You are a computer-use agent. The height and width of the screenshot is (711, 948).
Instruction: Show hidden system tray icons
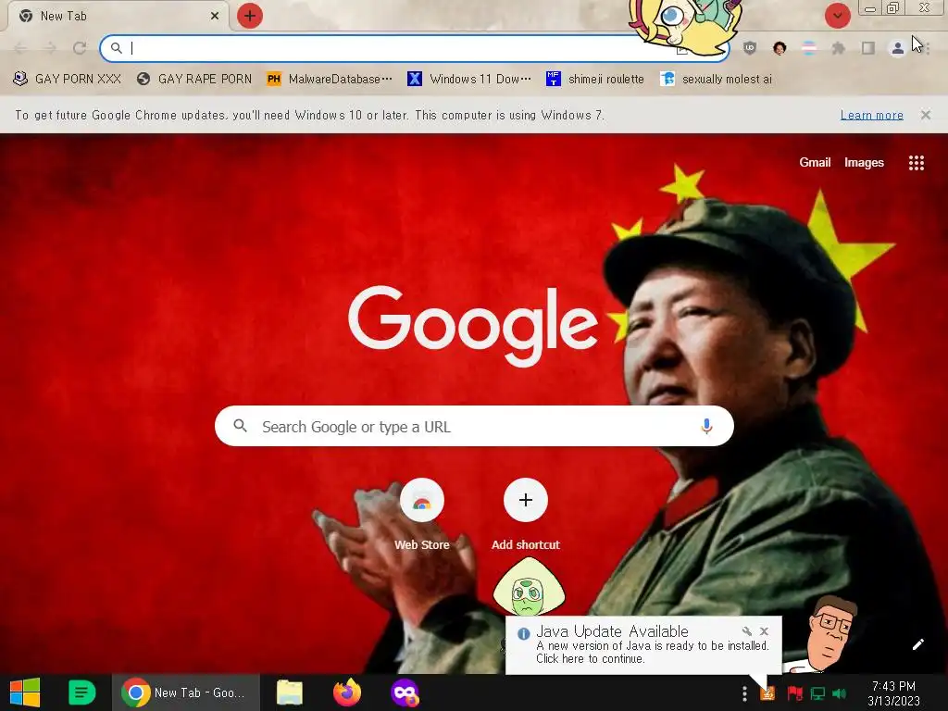pos(745,693)
